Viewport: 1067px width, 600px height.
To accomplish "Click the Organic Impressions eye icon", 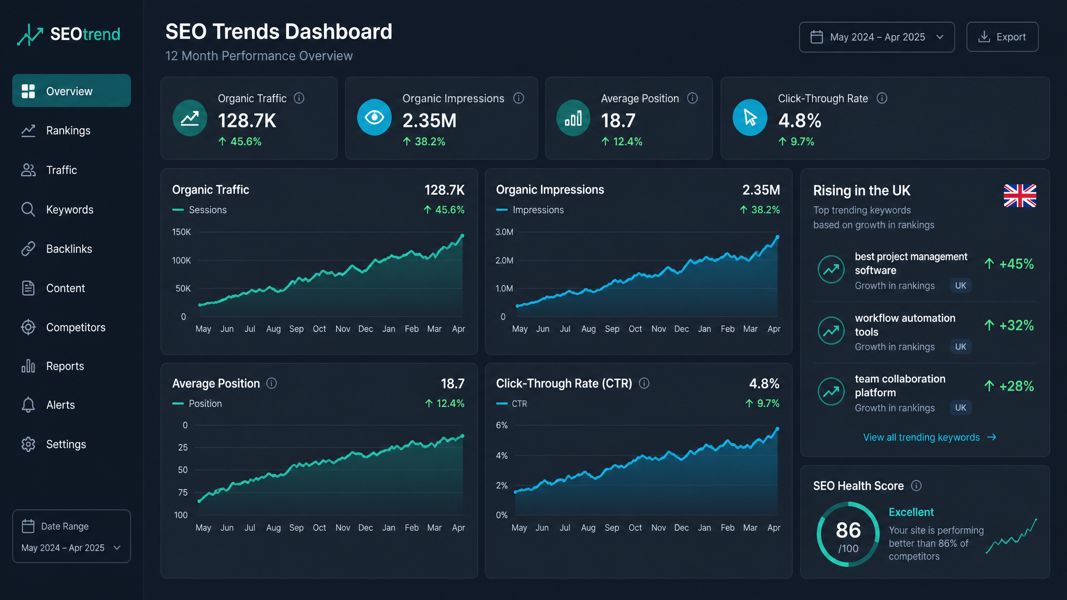I will [374, 117].
